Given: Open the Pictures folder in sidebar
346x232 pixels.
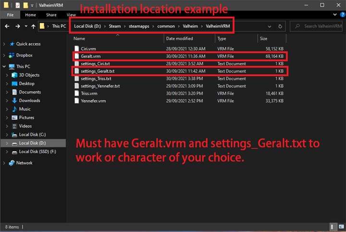Looking at the screenshot, I should tap(26, 117).
